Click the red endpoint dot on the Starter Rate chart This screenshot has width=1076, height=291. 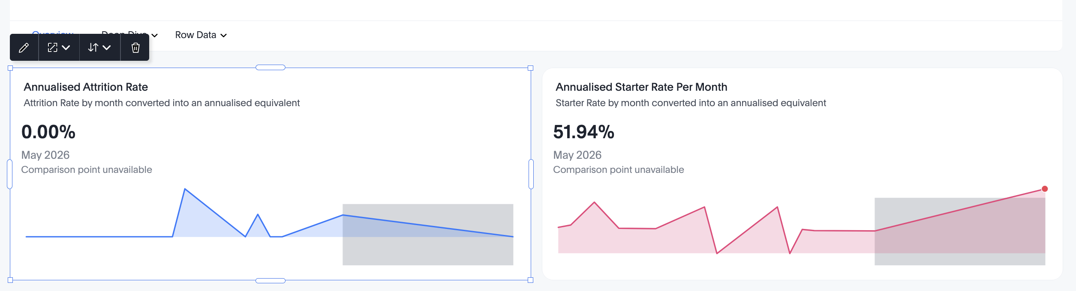(x=1045, y=189)
